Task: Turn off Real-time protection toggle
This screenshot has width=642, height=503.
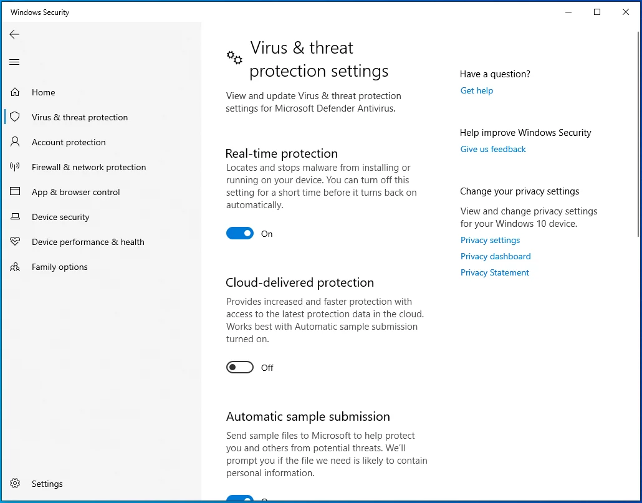Action: (240, 233)
